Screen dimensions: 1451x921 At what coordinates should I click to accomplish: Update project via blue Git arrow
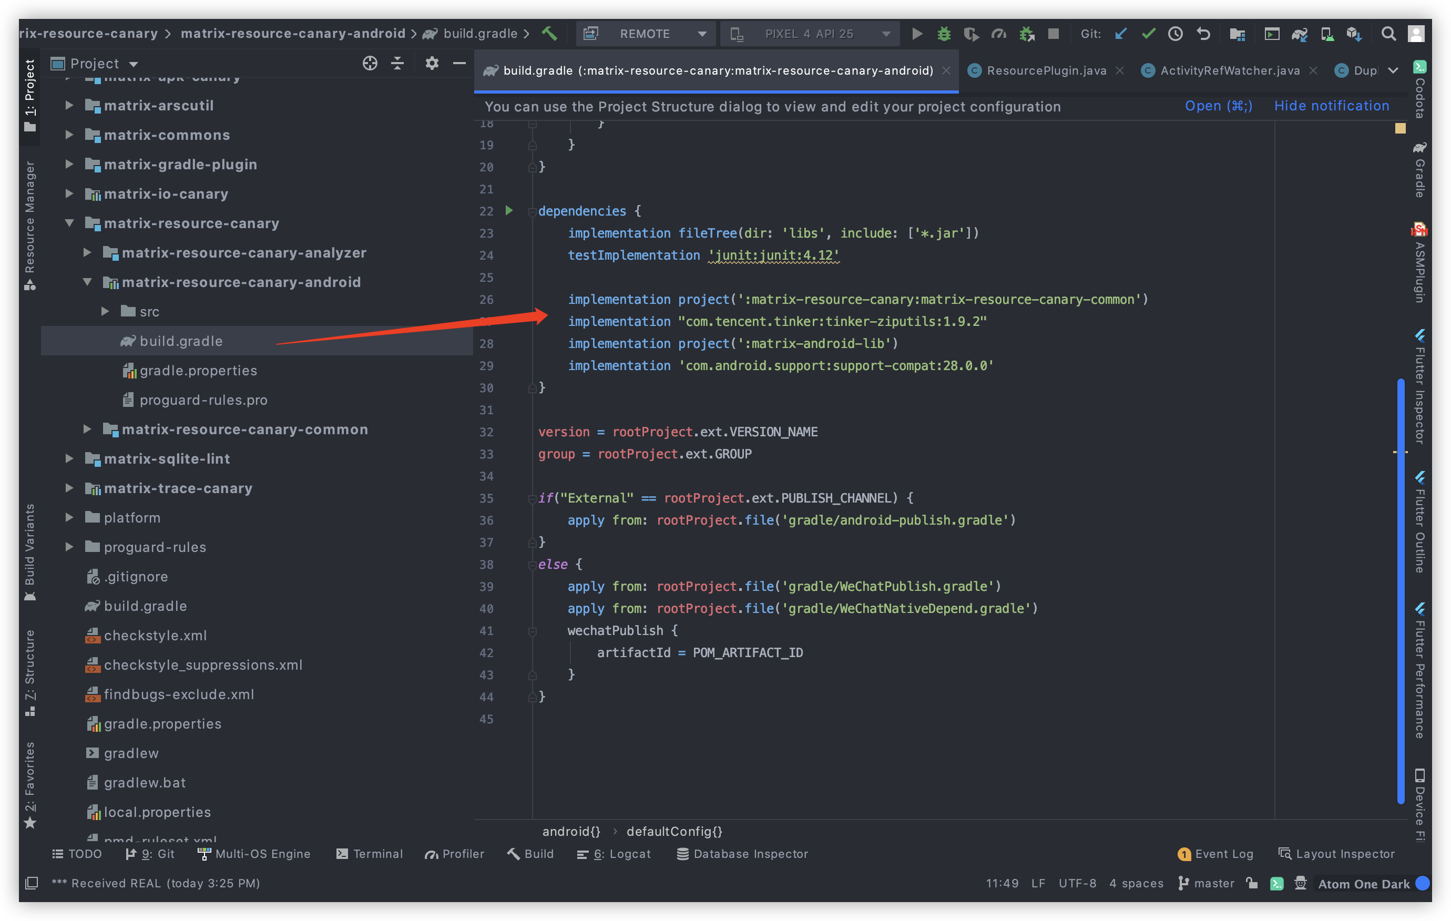click(1121, 34)
